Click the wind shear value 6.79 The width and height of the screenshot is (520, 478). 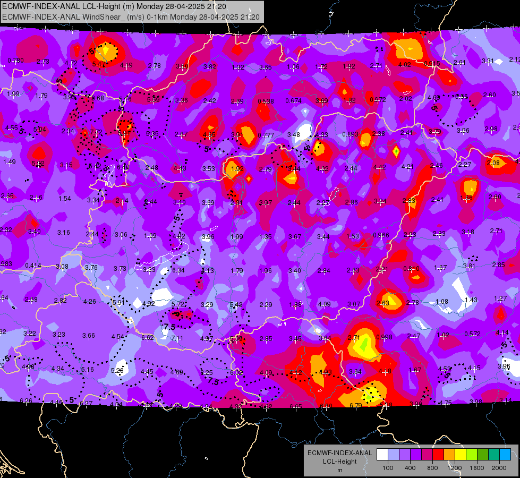[x=356, y=405]
